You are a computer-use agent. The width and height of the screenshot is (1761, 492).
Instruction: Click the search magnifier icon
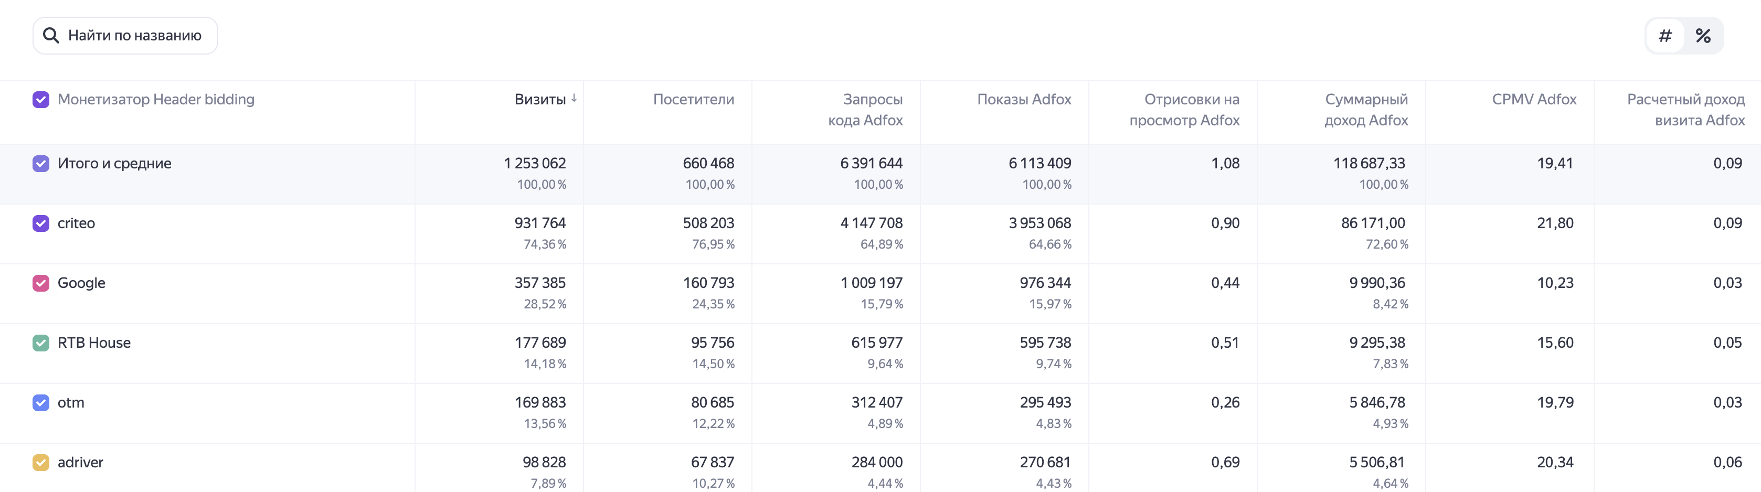[51, 36]
